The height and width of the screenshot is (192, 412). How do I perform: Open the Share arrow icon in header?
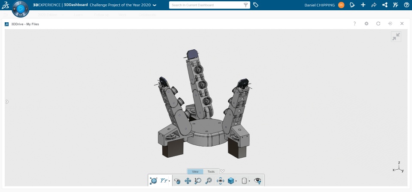[x=374, y=5]
